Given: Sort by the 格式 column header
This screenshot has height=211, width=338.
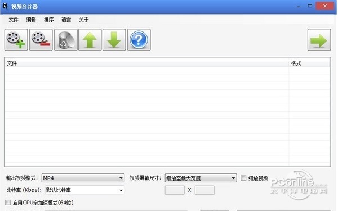Looking at the screenshot, I should tap(309, 63).
